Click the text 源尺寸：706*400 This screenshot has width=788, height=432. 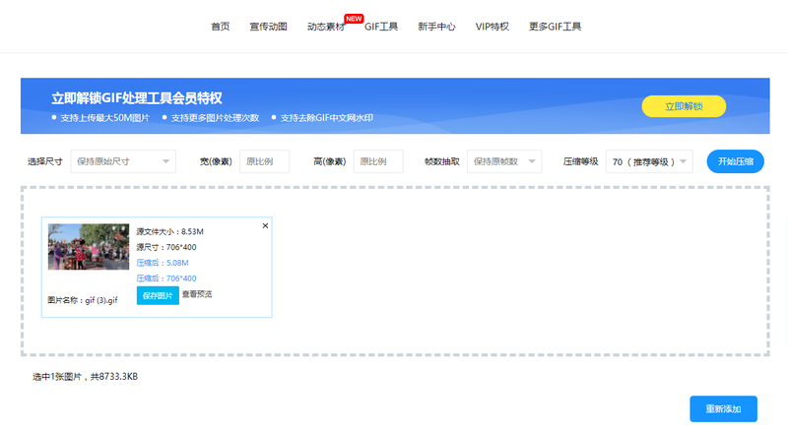pos(166,247)
